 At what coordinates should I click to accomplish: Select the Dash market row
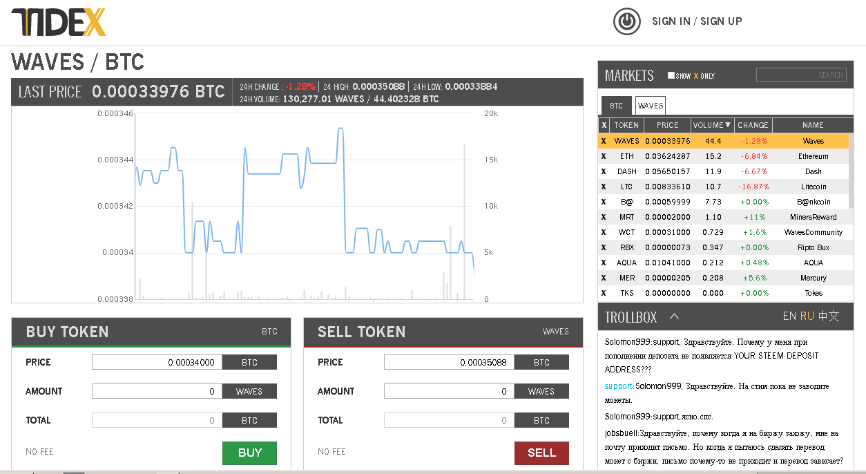[723, 171]
